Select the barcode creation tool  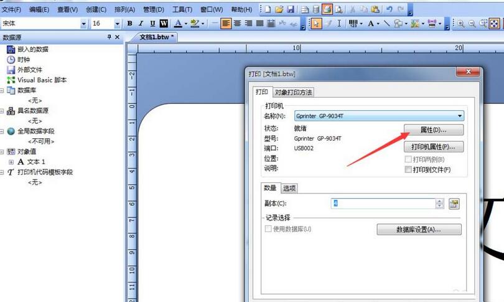(x=353, y=24)
